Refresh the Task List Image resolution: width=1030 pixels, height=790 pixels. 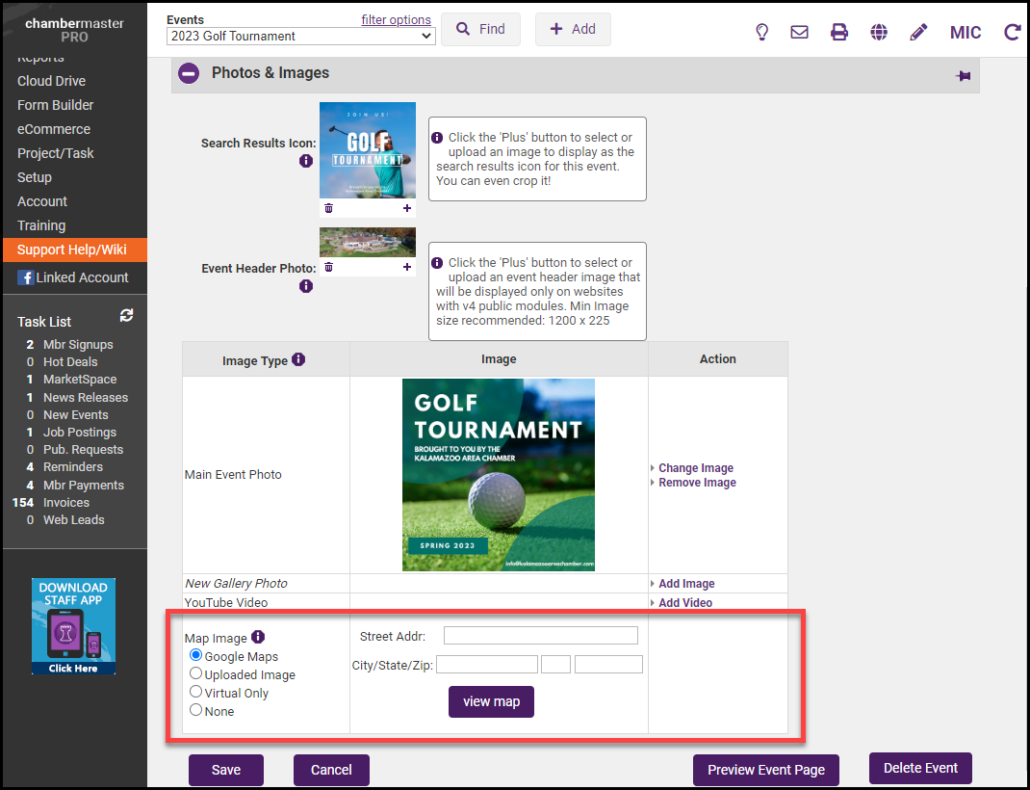126,316
